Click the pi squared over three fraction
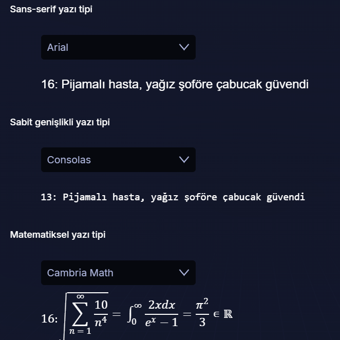 pyautogui.click(x=202, y=313)
